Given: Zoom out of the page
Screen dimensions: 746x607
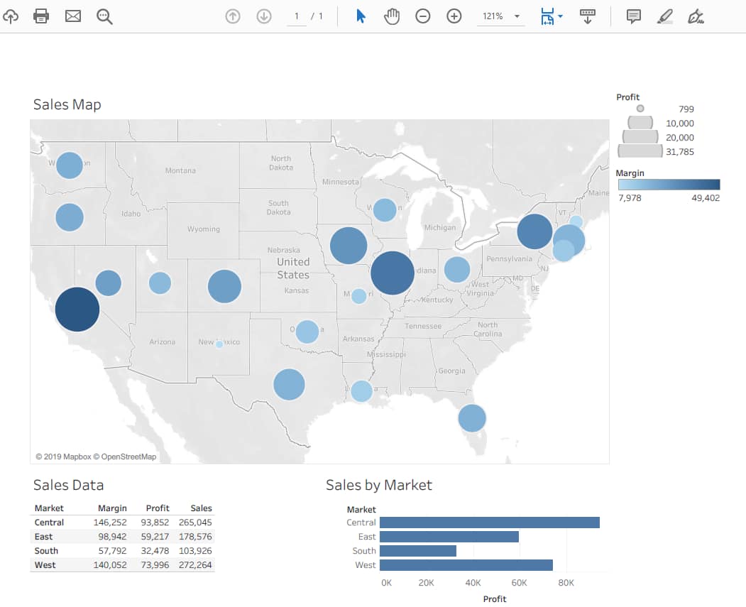Looking at the screenshot, I should click(x=423, y=16).
